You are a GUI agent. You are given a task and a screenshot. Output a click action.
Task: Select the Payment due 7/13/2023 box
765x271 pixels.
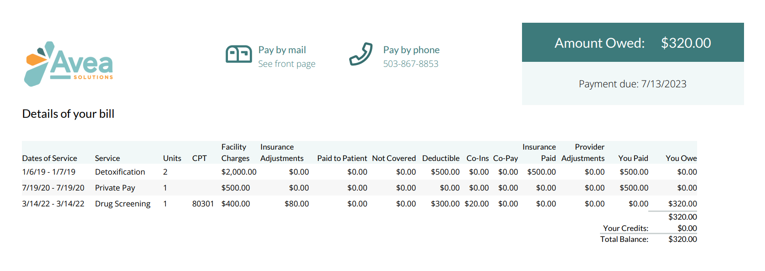[633, 84]
